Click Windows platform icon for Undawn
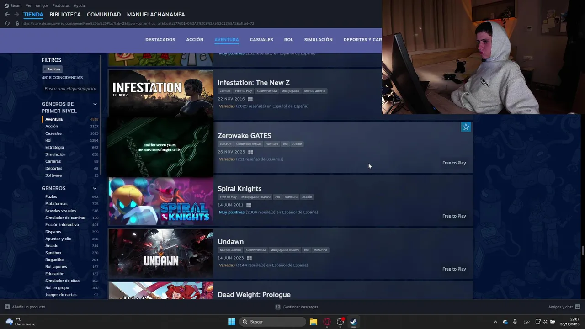The height and width of the screenshot is (329, 585). (249, 258)
